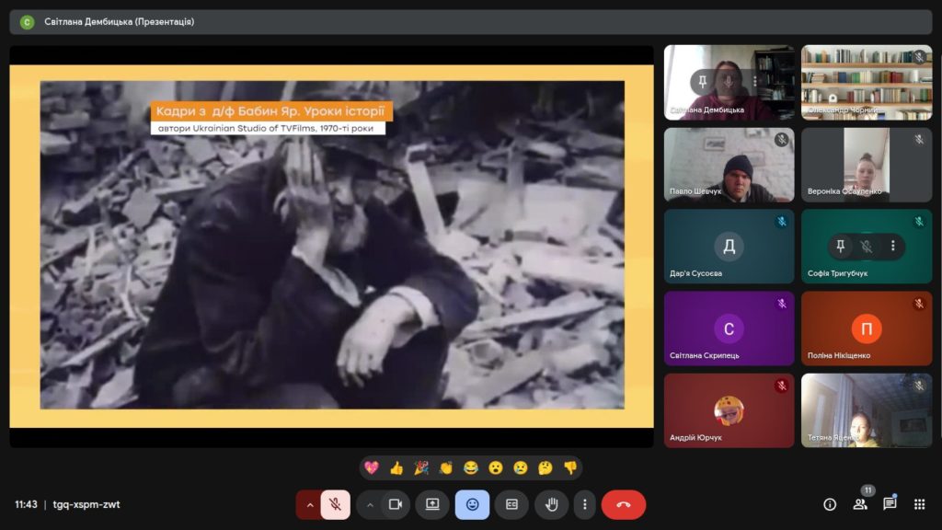Expand video settings arrow beside camera
This screenshot has width=942, height=530.
click(x=370, y=504)
